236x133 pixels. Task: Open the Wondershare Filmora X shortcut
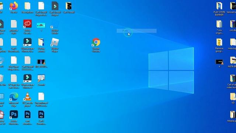(27, 78)
